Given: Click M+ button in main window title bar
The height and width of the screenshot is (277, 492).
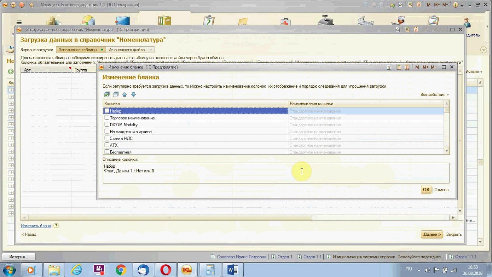Looking at the screenshot, I should point(437,5).
